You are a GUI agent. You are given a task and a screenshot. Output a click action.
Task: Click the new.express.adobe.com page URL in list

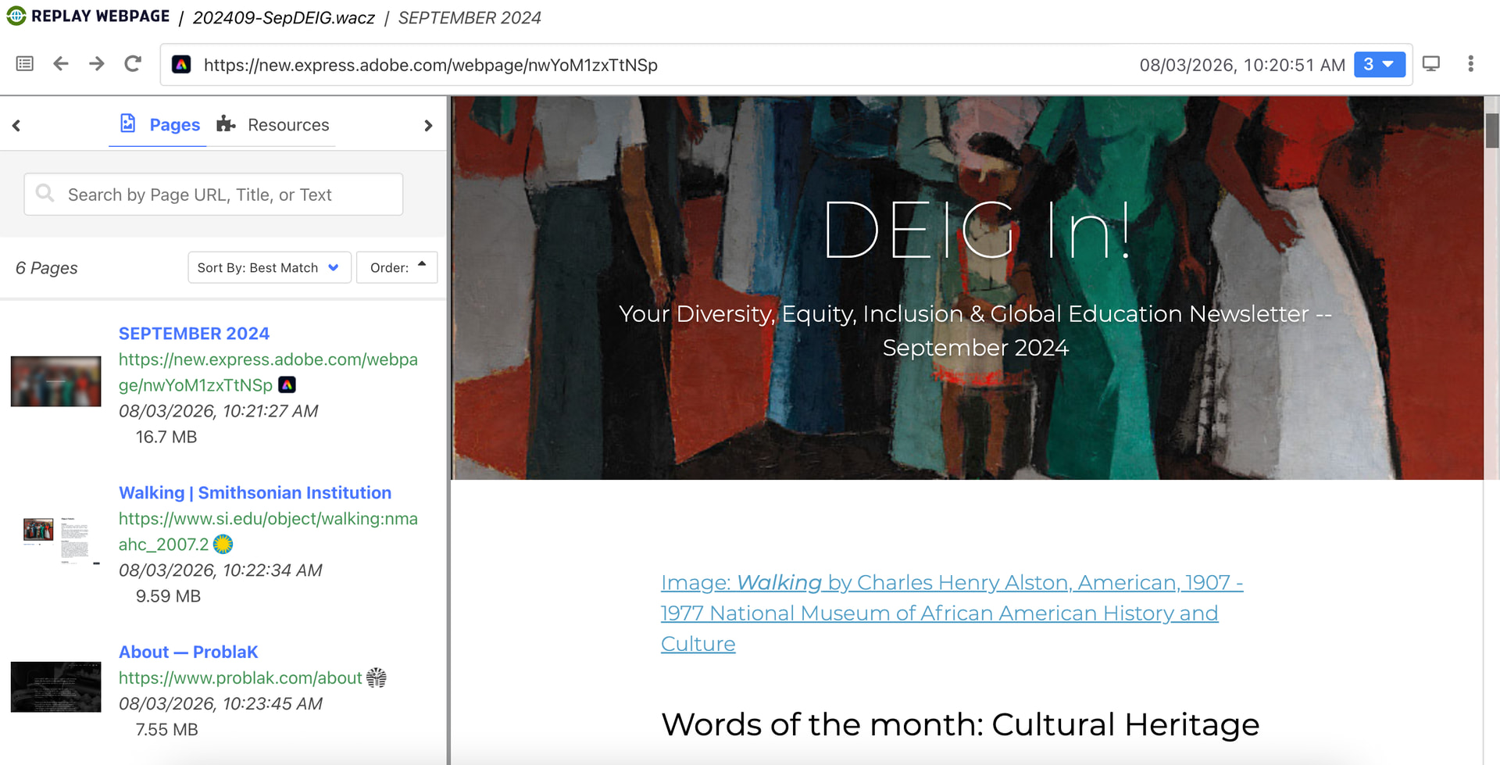(268, 372)
